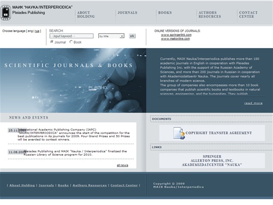
Task: Open the Authors Resources menu
Action: coord(210,15)
